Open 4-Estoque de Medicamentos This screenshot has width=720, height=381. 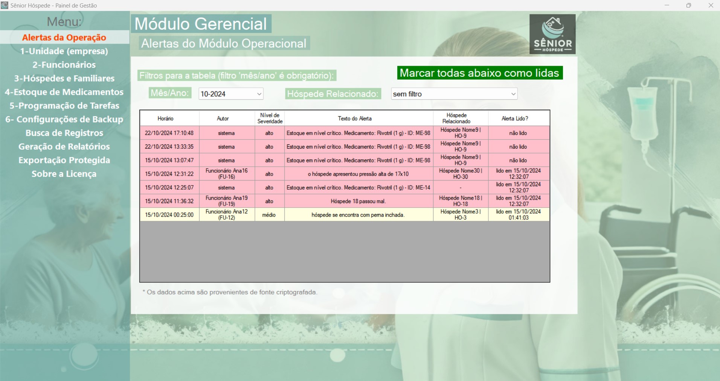[64, 92]
